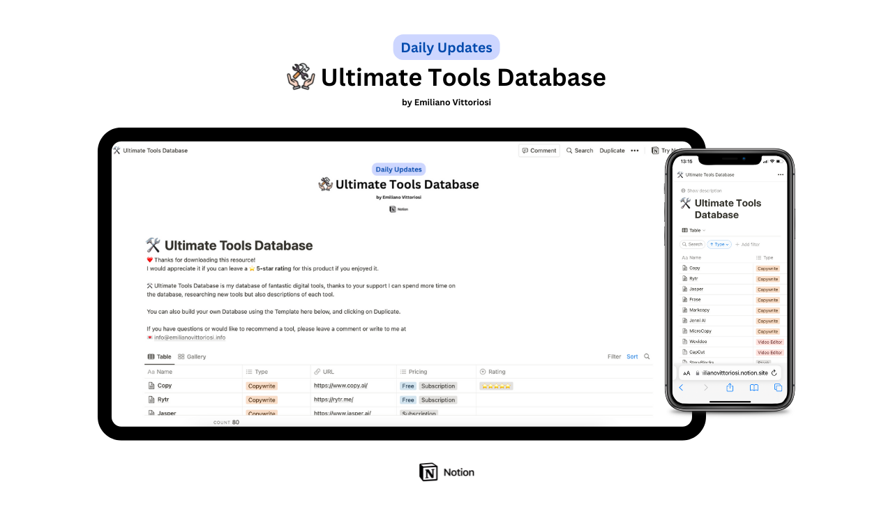Select the Table view tab on tablet
This screenshot has height=530, width=886.
pos(159,356)
